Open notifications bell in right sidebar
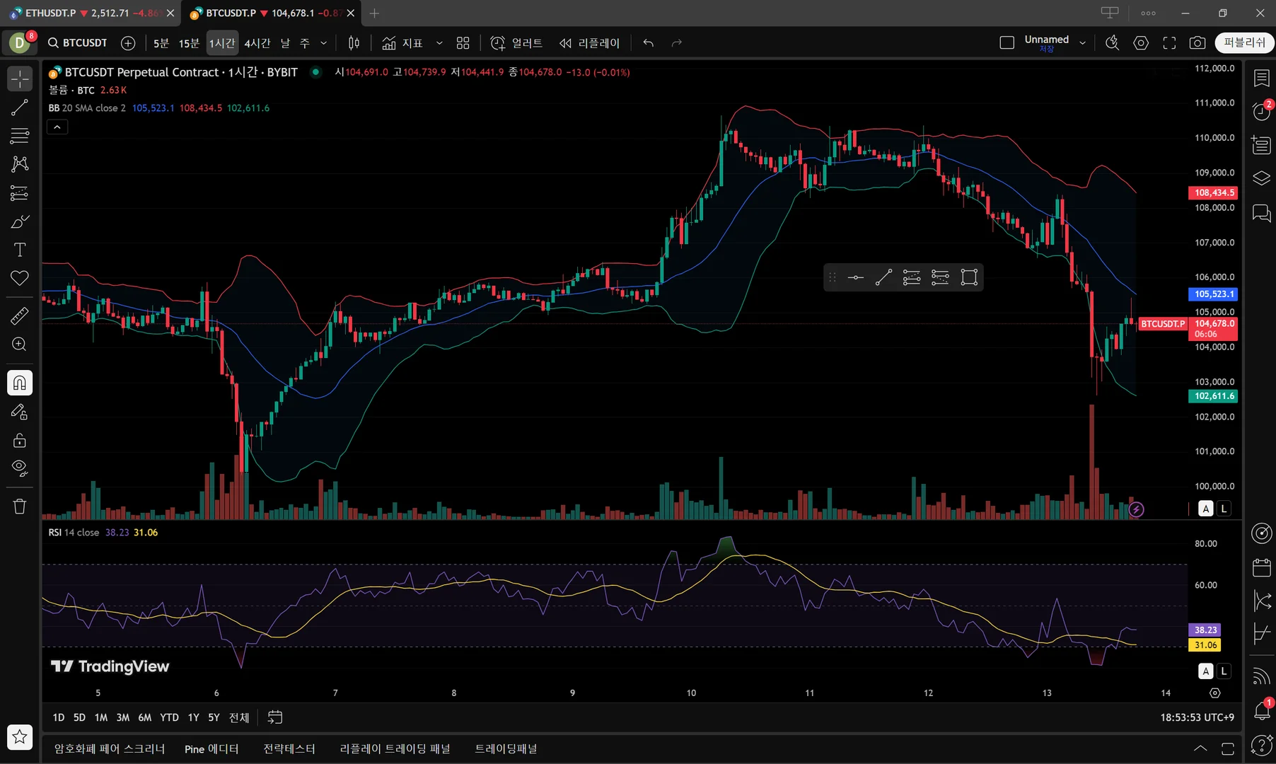This screenshot has height=764, width=1276. tap(1262, 710)
